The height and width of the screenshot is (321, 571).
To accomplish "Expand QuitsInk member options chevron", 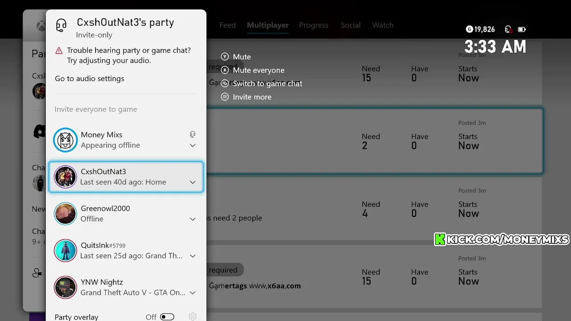I will pos(193,256).
